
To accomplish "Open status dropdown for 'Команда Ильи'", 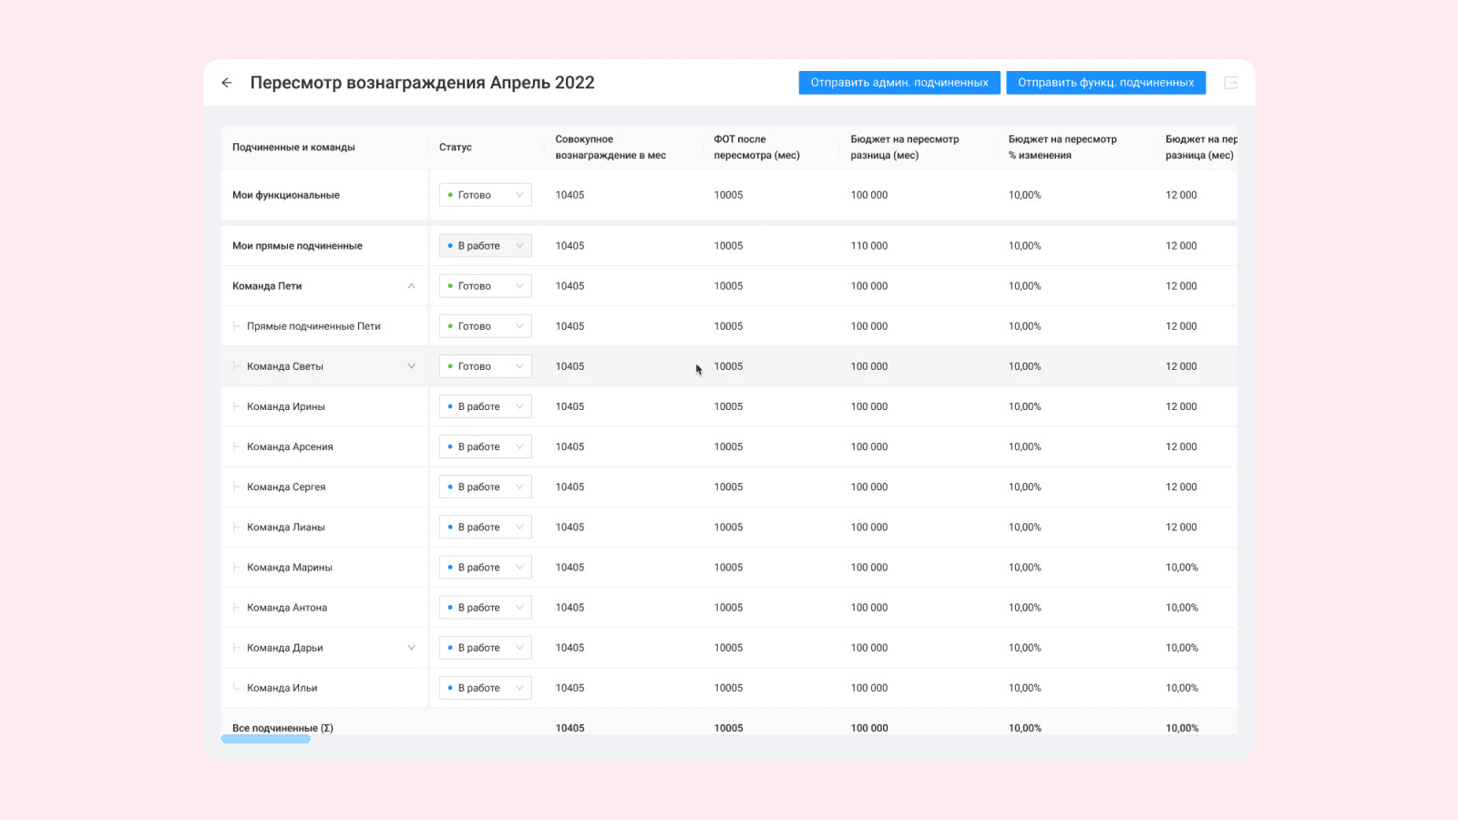I will click(x=485, y=688).
